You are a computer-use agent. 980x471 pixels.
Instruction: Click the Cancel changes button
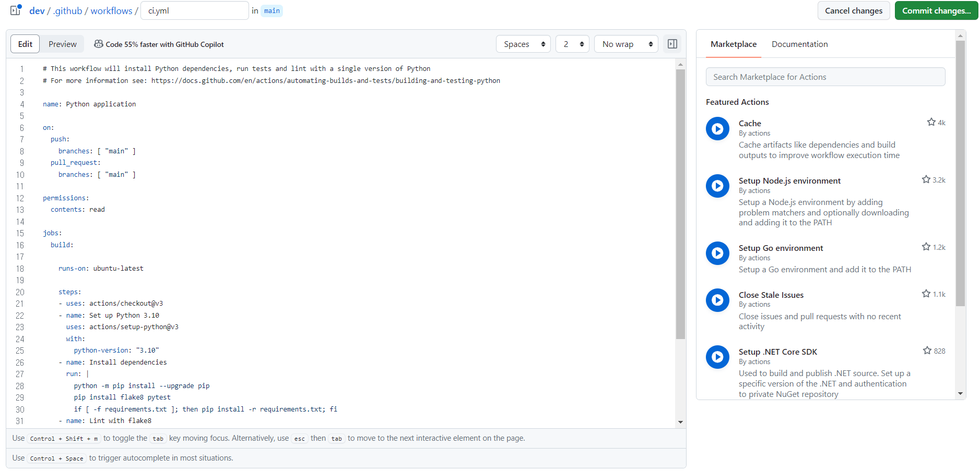pyautogui.click(x=854, y=10)
